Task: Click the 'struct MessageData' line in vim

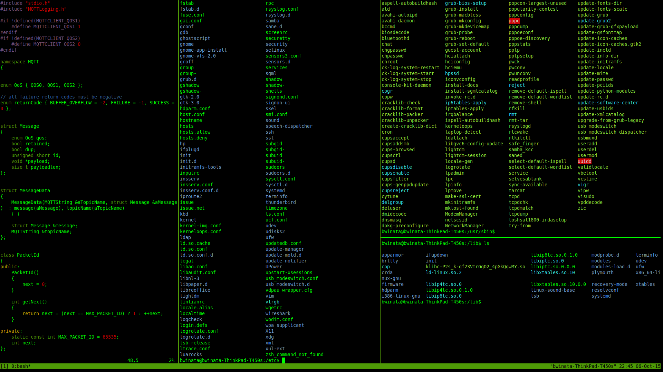Action: click(25, 190)
